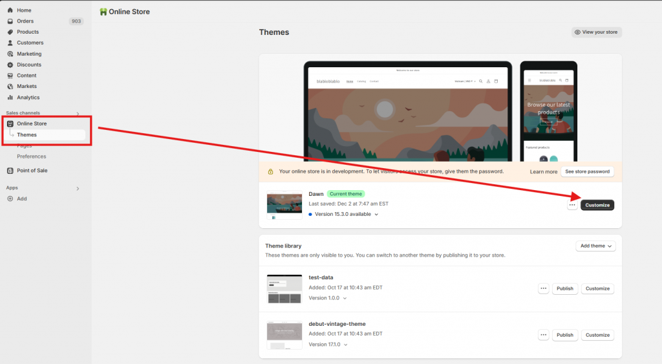
Task: Click the lock icon in development banner
Action: tap(271, 171)
